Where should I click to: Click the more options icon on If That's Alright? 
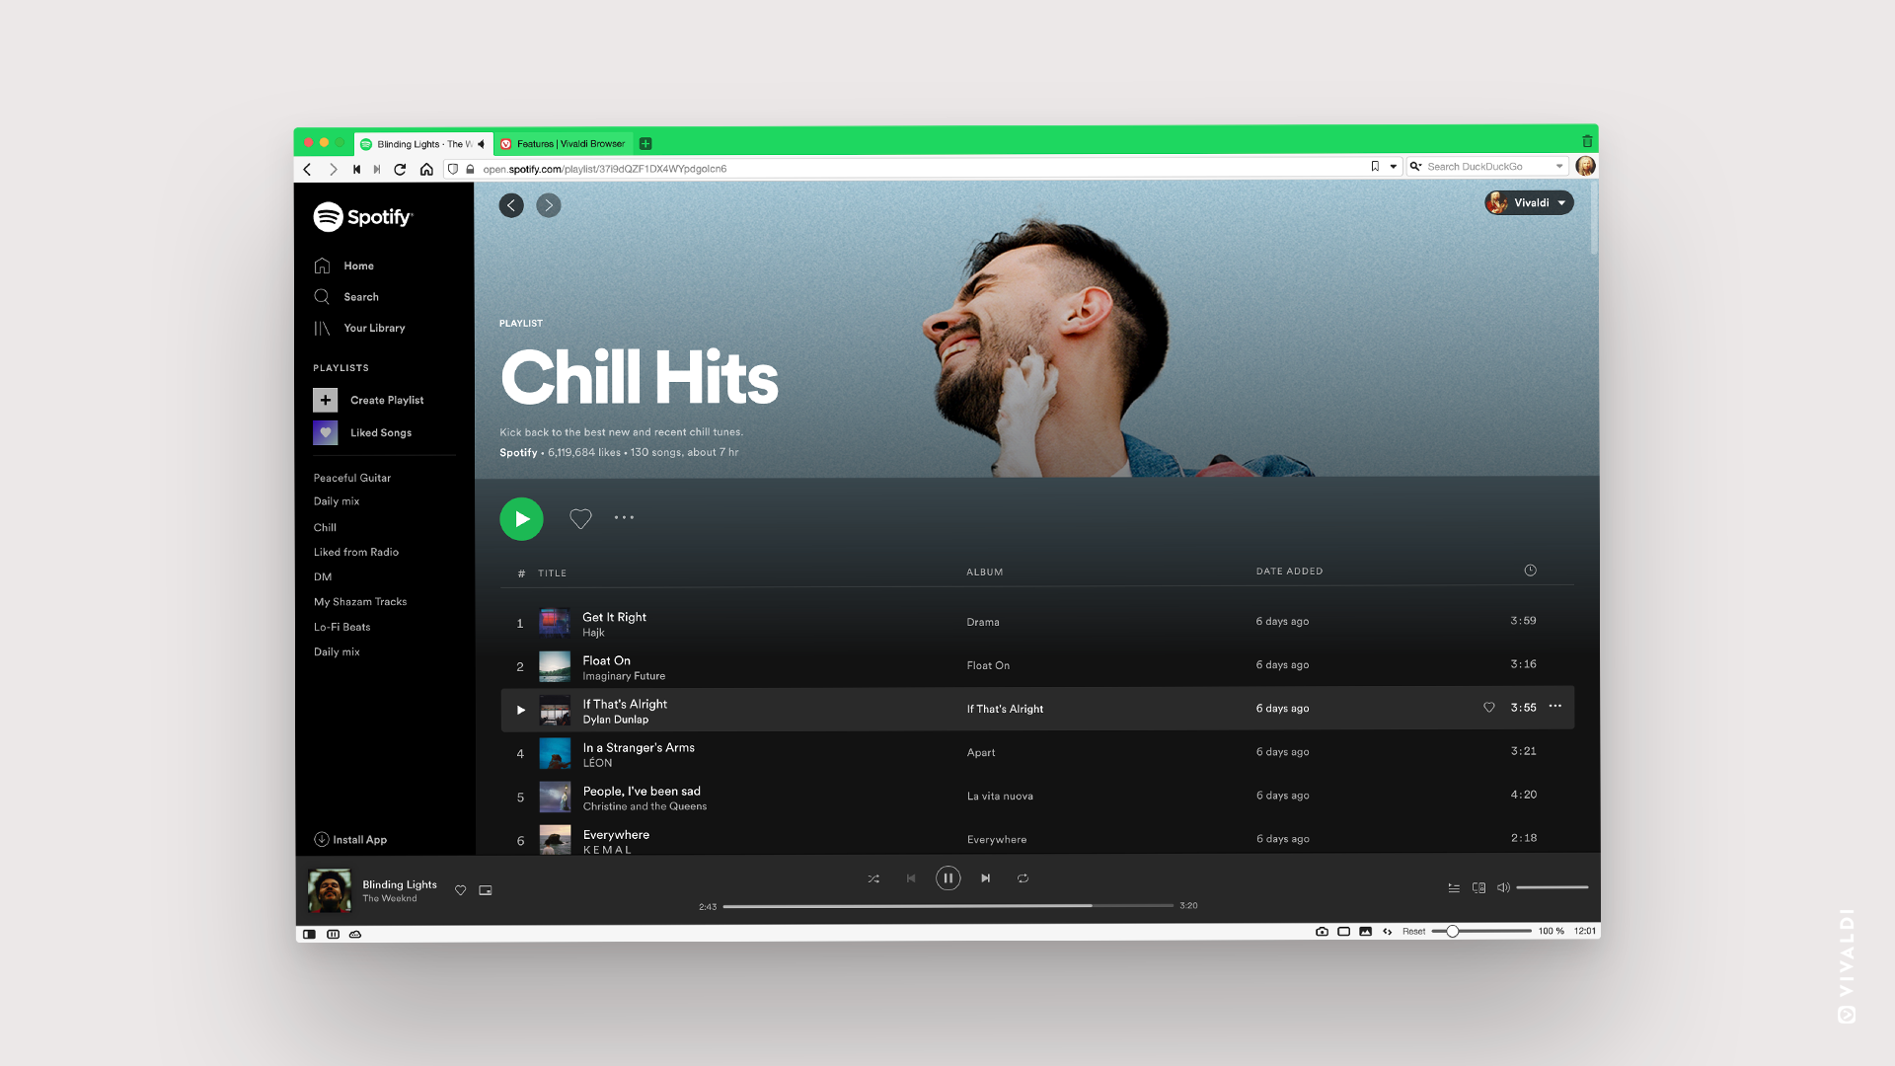tap(1555, 707)
